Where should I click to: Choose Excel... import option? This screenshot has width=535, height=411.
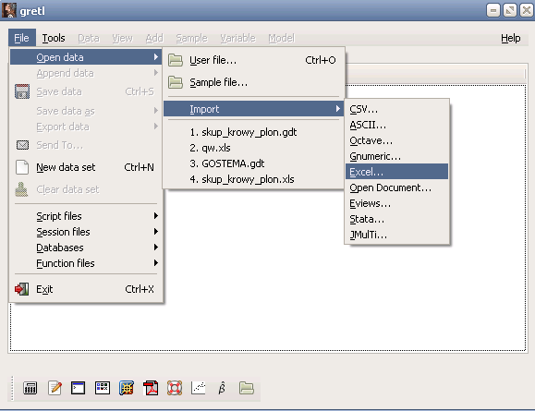tap(396, 172)
